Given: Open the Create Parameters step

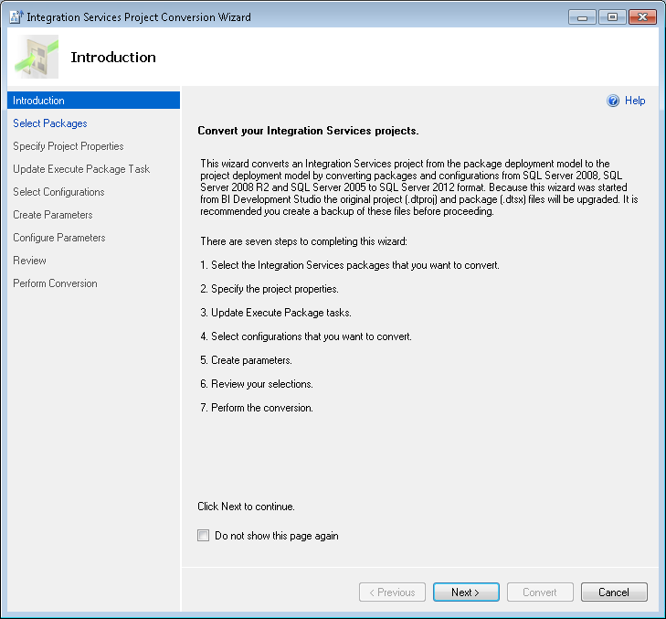Looking at the screenshot, I should pos(53,215).
